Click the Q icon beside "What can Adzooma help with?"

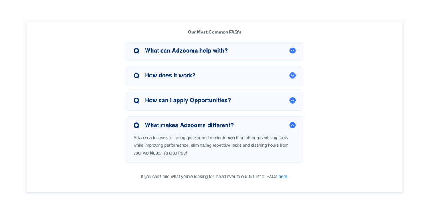[137, 51]
